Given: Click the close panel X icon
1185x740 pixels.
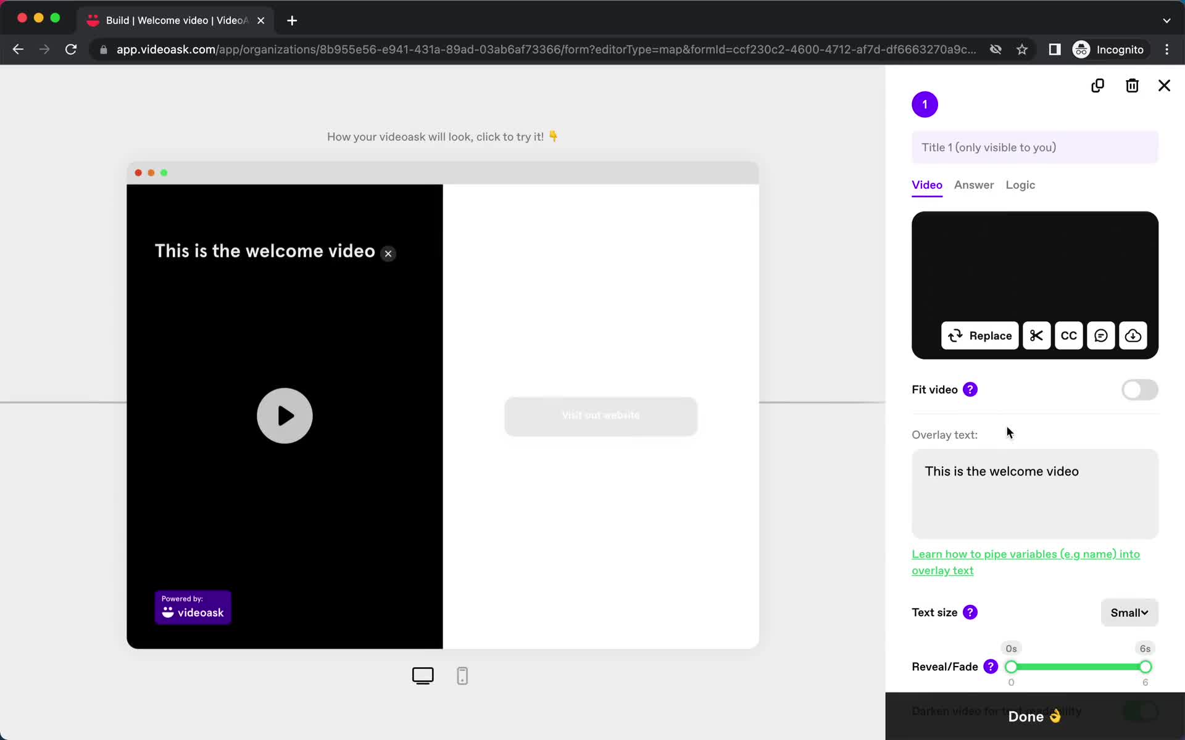Looking at the screenshot, I should 1165,84.
